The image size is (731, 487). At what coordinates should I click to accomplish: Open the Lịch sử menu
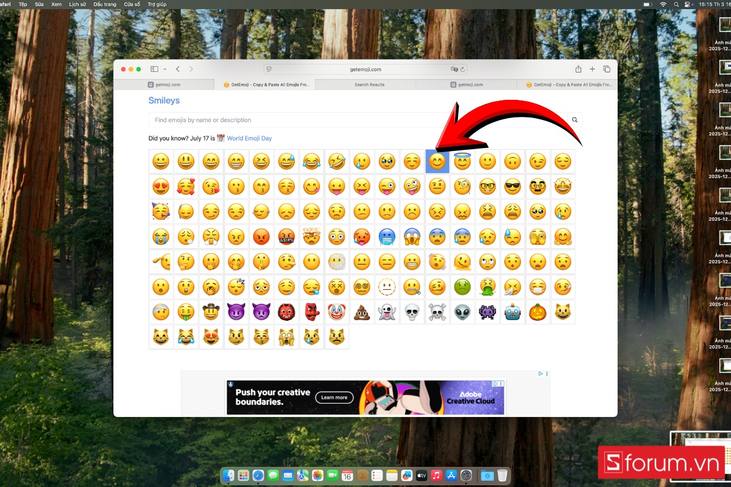[79, 4]
